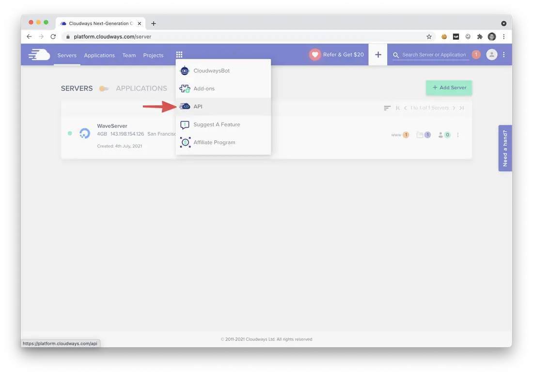Go to last page of servers
The height and width of the screenshot is (375, 533).
[x=462, y=108]
